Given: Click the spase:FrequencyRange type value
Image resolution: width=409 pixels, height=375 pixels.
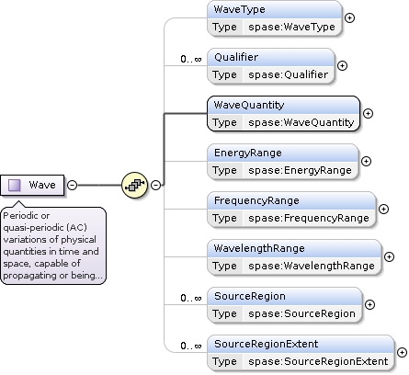Looking at the screenshot, I should [x=309, y=218].
